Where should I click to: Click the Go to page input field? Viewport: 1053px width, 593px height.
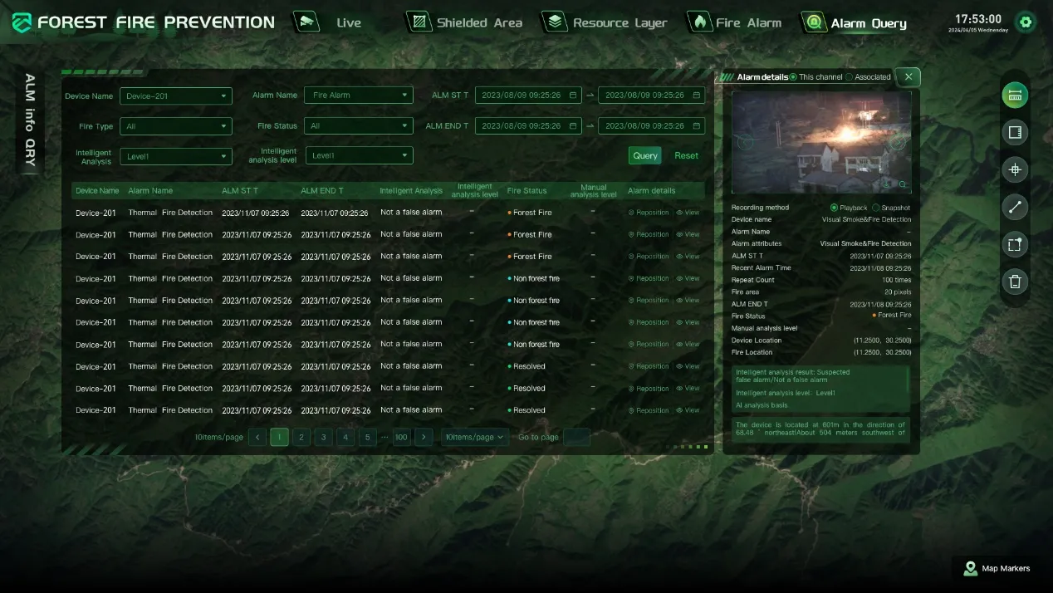pos(576,437)
